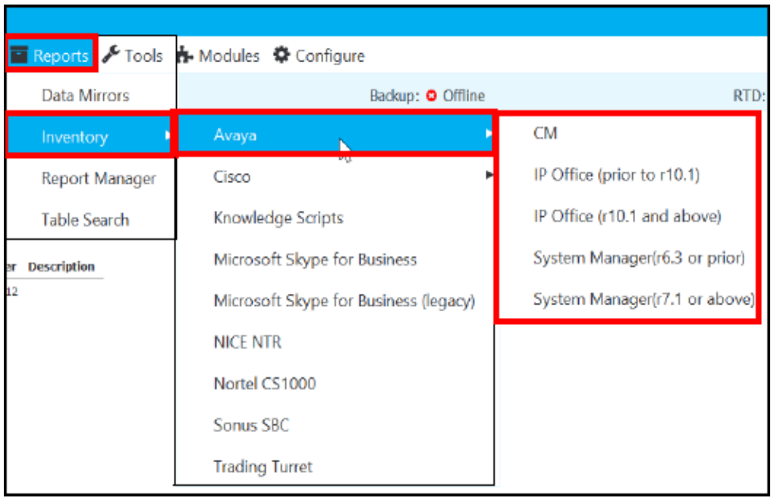Choose Sonus SBC inventory entry
Viewport: 774px width, 501px height.
click(335, 424)
